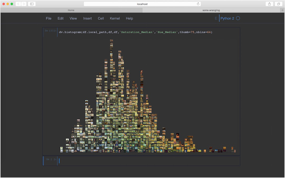Reload the localhost page

pyautogui.click(x=198, y=4)
